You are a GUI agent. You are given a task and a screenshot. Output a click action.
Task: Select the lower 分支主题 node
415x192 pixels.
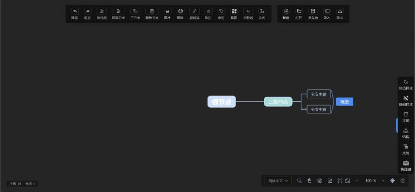(319, 109)
